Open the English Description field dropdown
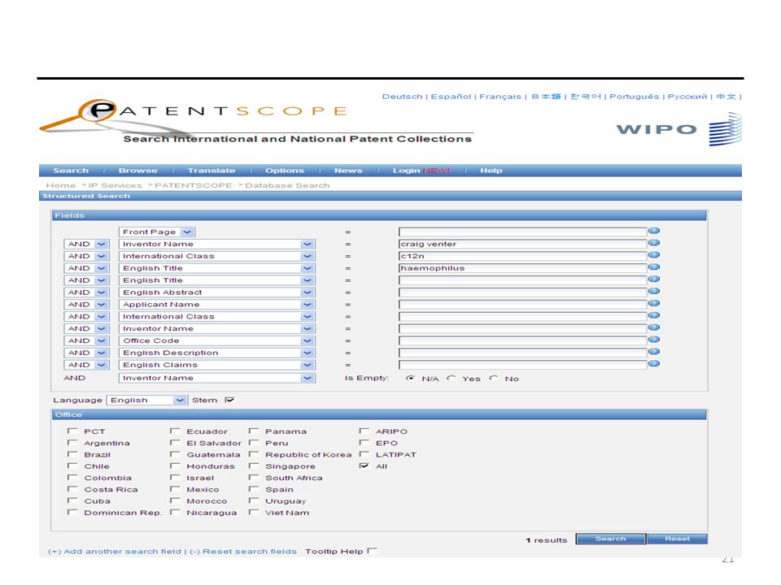 (216, 353)
